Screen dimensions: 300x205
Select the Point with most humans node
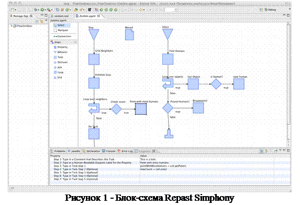coord(141,109)
